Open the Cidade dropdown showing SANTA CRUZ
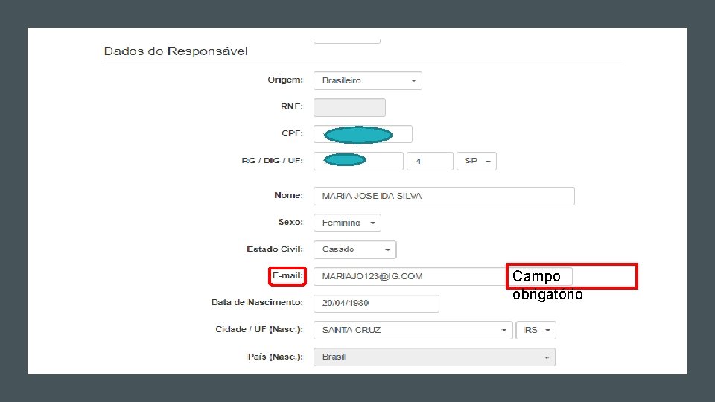 point(413,330)
